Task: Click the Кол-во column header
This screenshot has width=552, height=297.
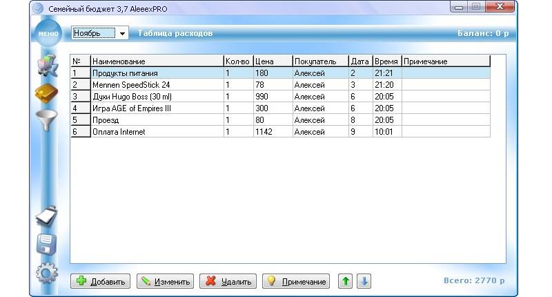Action: [x=238, y=61]
